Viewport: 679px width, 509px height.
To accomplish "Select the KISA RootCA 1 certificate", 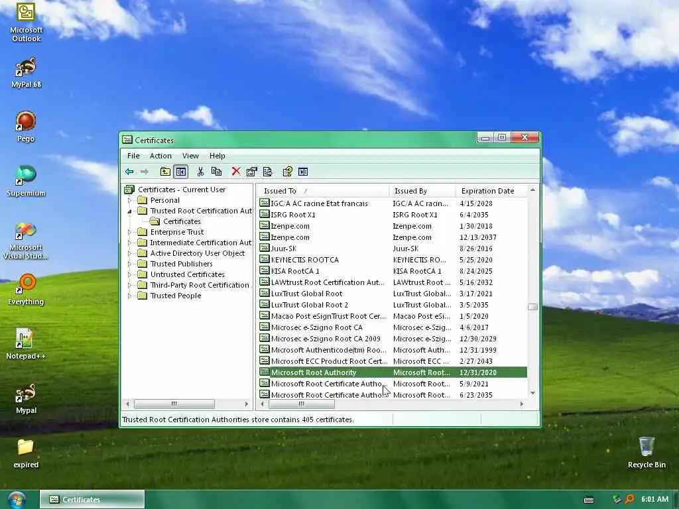I will click(393, 271).
